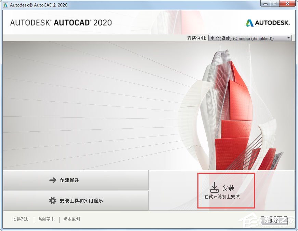
Task: Click the AUTODESK AUTOCAD 2020 header logo
Action: coord(60,22)
